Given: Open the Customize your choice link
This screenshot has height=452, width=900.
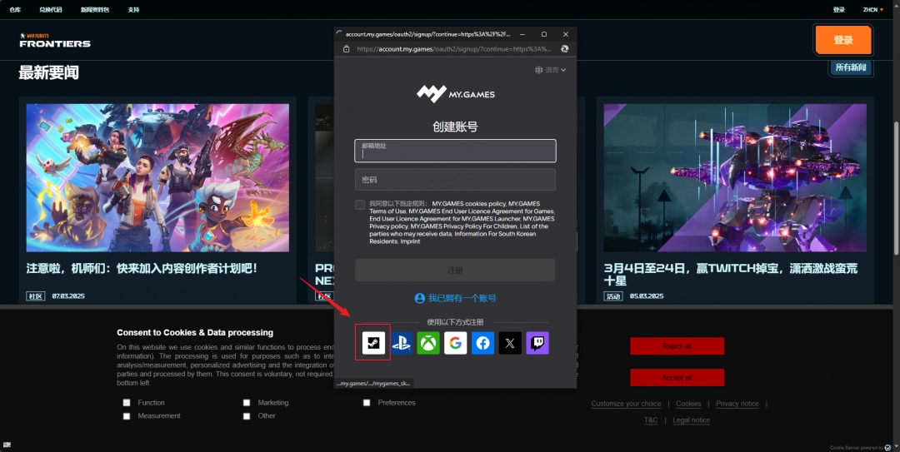Looking at the screenshot, I should (x=626, y=404).
